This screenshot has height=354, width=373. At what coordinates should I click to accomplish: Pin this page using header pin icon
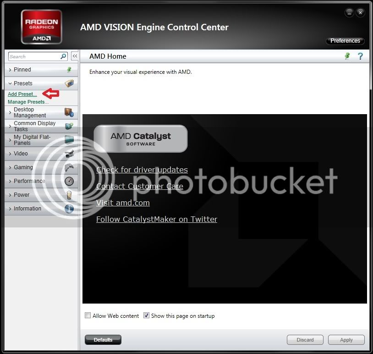[x=347, y=56]
